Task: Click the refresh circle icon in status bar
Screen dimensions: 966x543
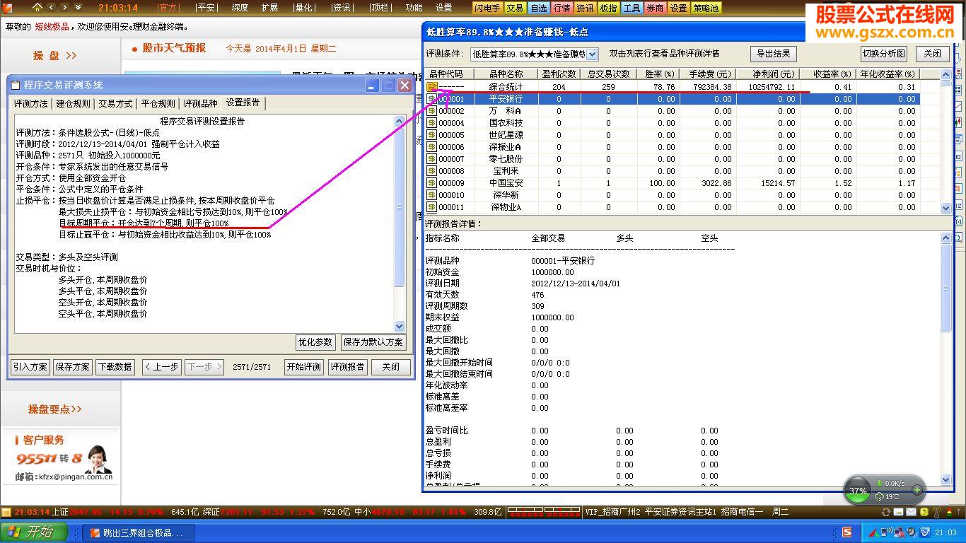Action: click(886, 512)
